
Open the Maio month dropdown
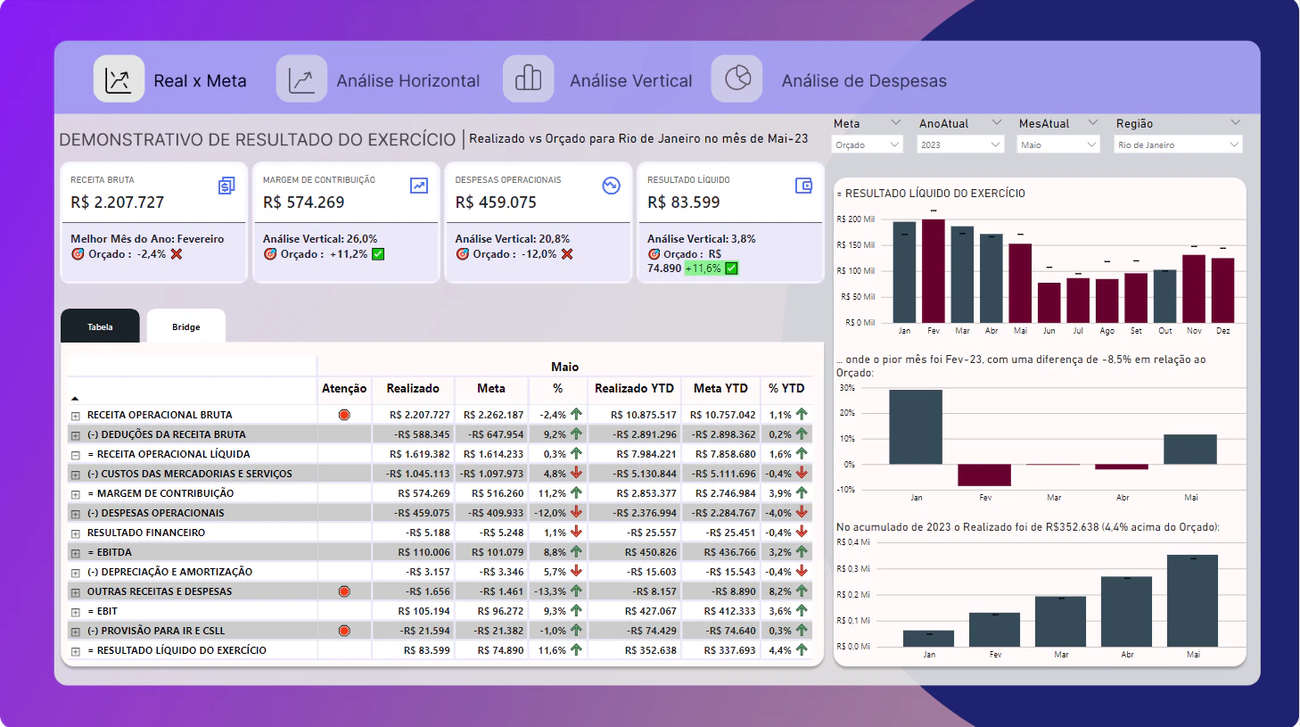[x=1058, y=145]
